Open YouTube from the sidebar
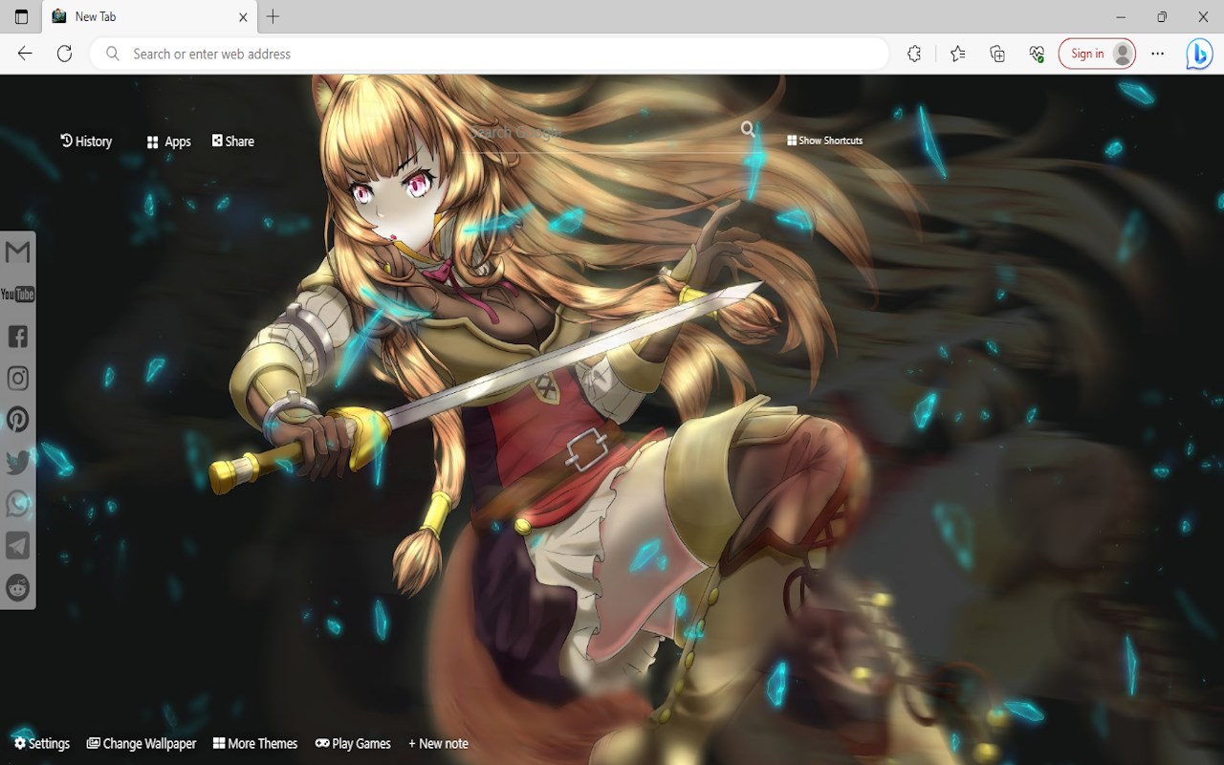 (18, 295)
